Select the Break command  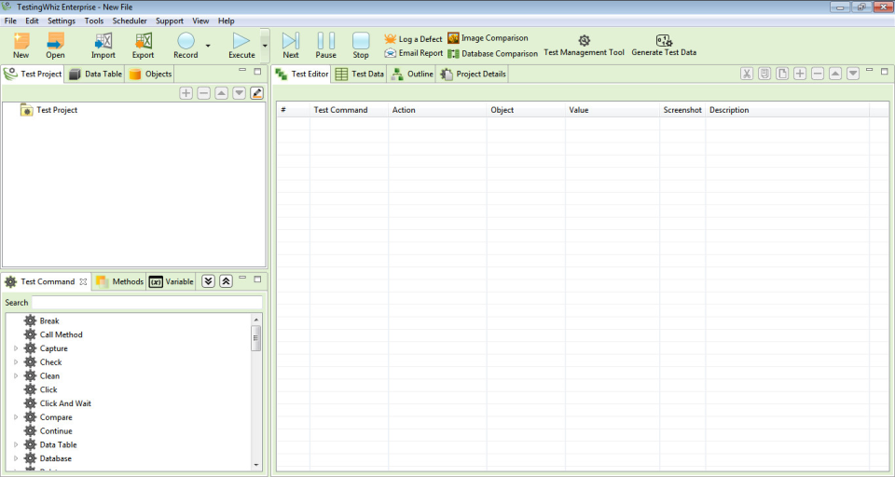point(42,321)
